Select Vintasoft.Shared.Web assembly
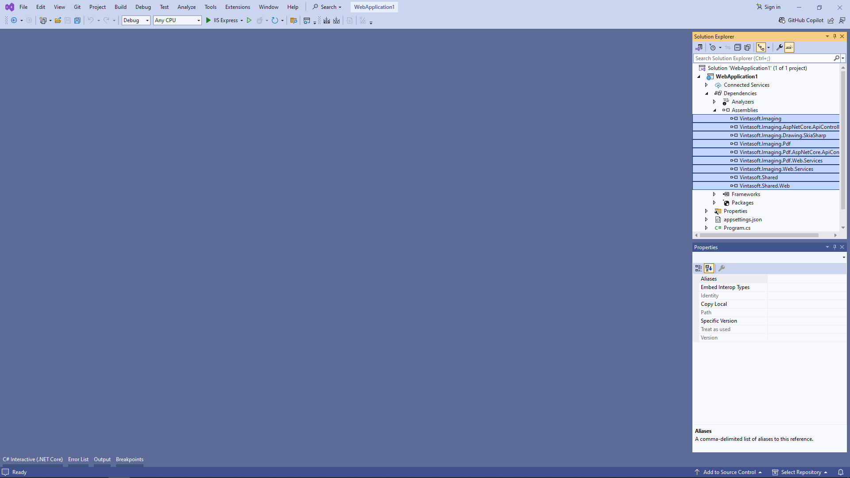This screenshot has width=850, height=478. [x=765, y=186]
